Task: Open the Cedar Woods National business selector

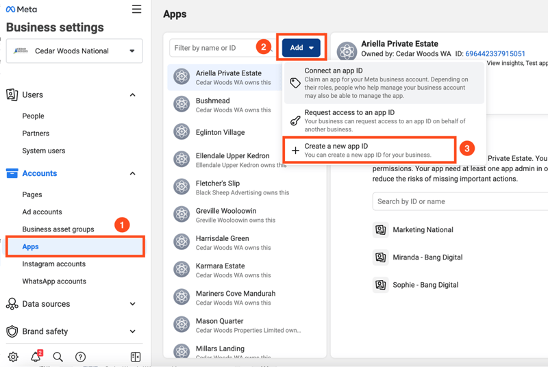Action: (x=75, y=51)
